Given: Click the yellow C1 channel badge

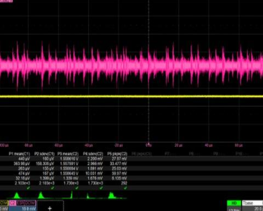Looking at the screenshot, I should [x=3, y=203].
